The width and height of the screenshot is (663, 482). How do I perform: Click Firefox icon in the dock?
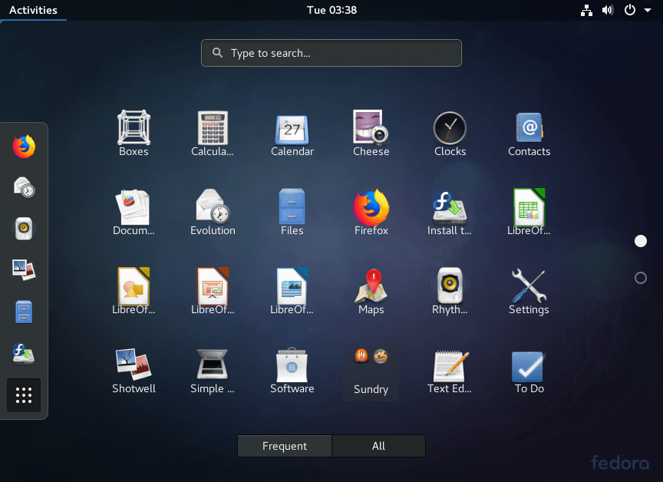pos(24,147)
